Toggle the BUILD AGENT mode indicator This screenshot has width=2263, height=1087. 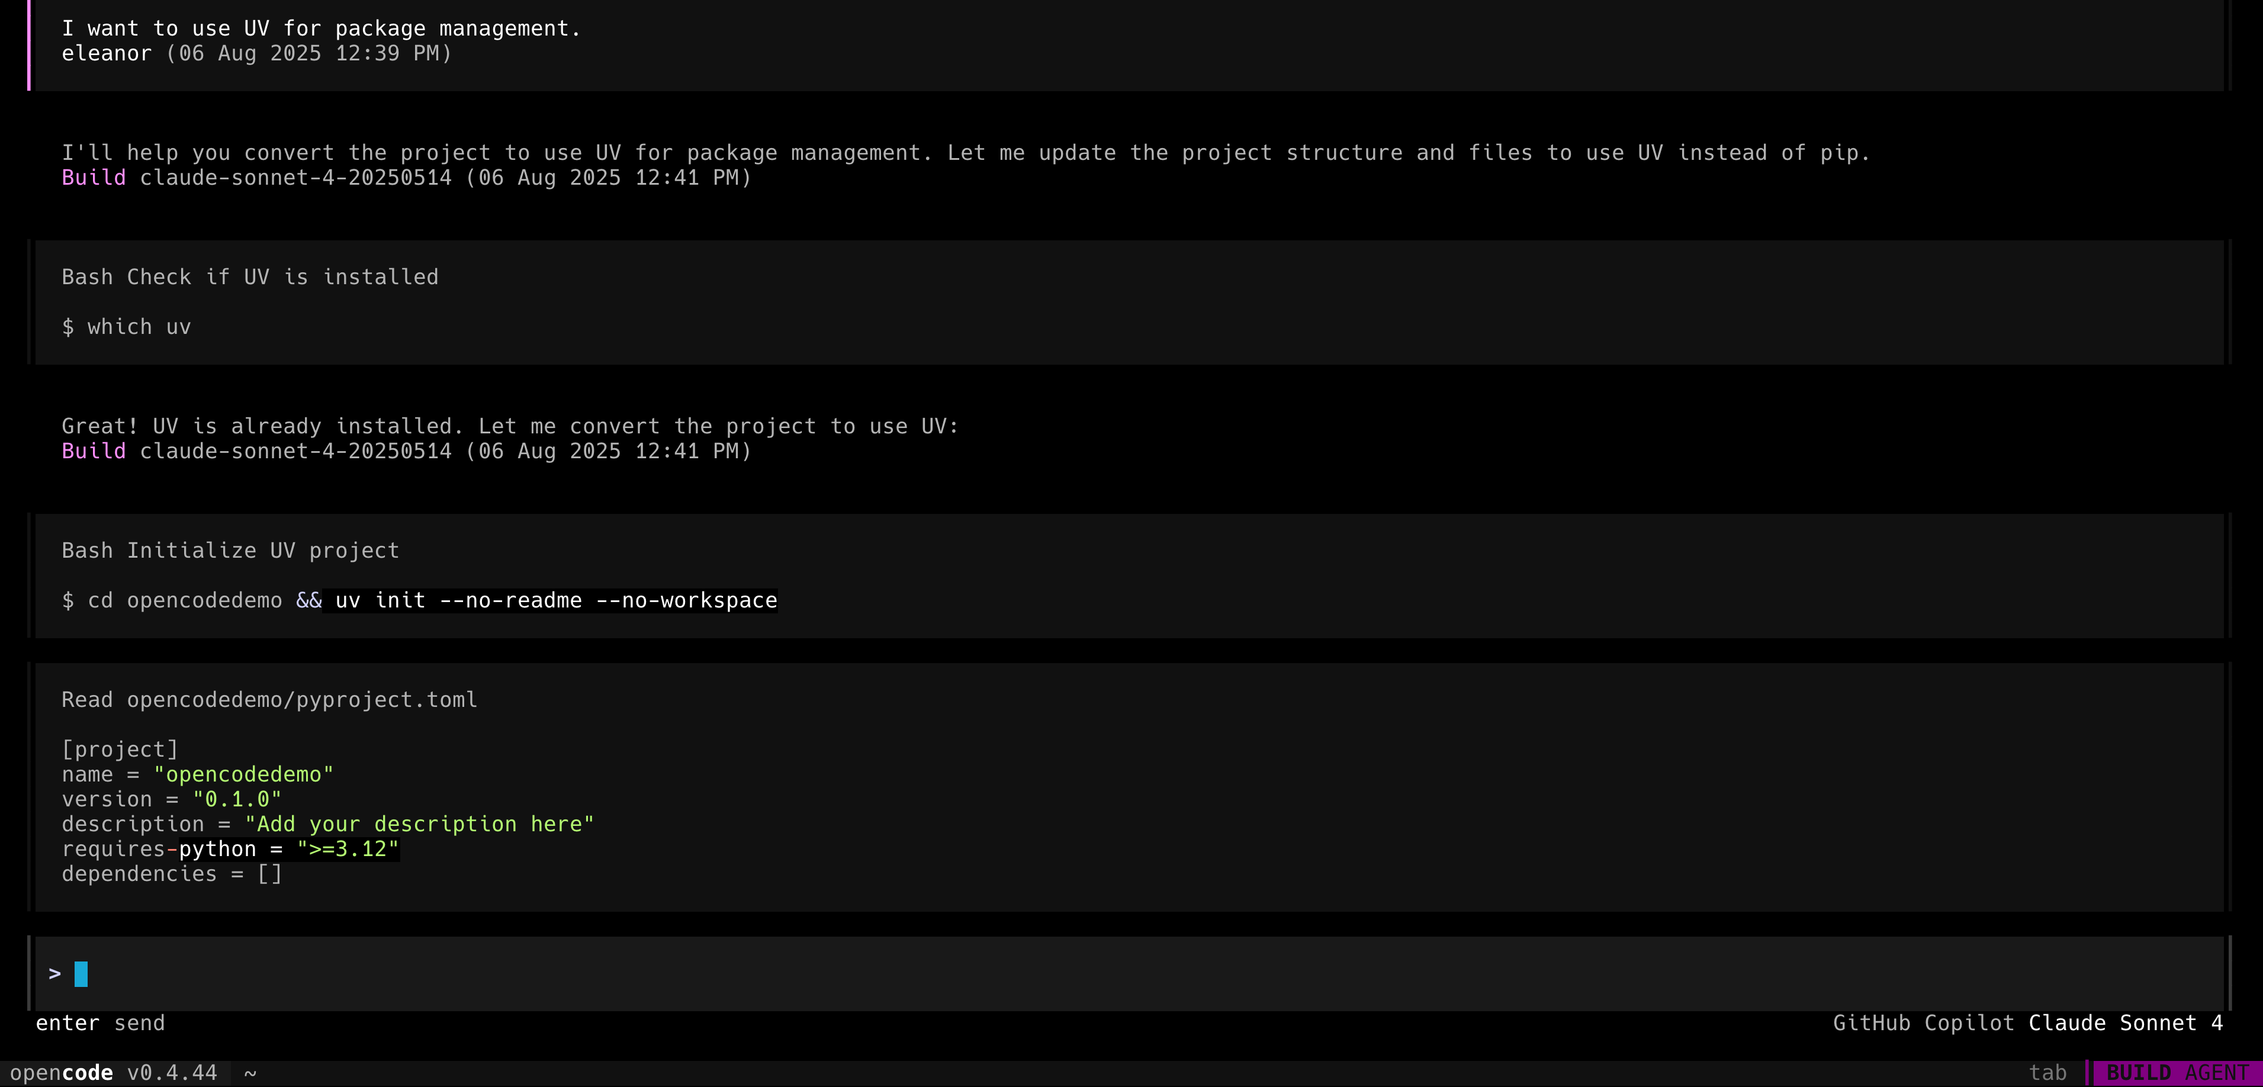click(x=2177, y=1072)
